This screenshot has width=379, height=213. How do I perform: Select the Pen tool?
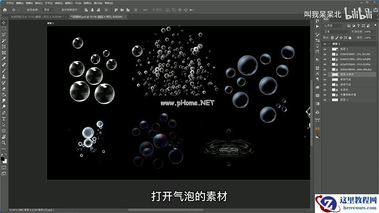[4, 113]
